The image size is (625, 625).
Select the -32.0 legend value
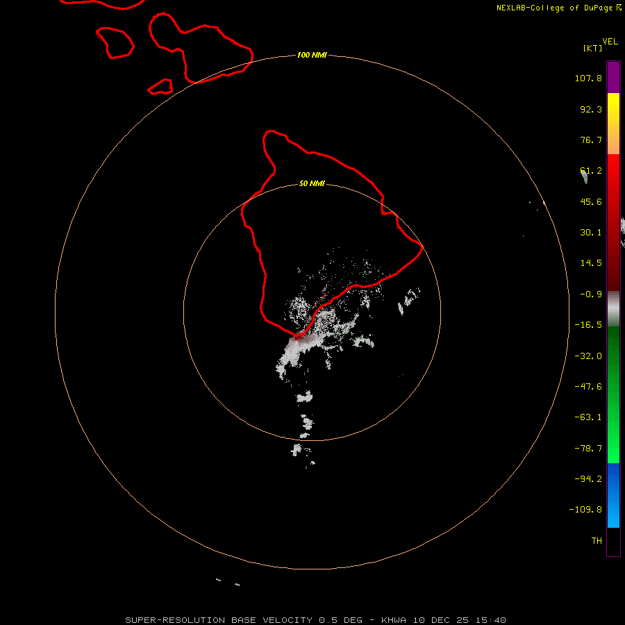[x=588, y=356]
